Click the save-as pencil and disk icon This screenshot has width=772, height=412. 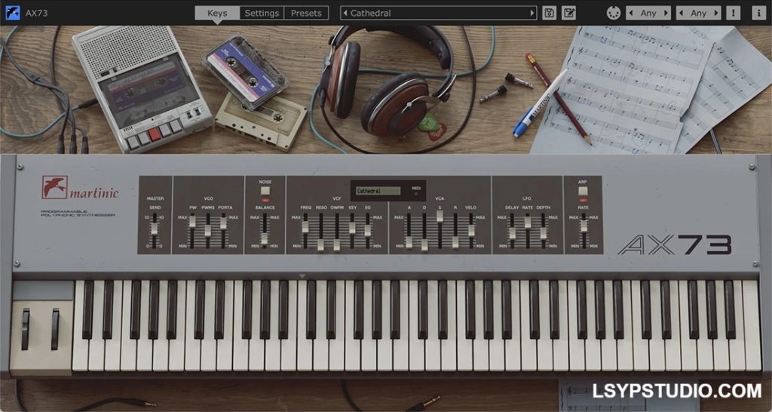point(568,13)
